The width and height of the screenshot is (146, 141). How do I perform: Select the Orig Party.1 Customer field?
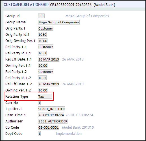coord(46,28)
